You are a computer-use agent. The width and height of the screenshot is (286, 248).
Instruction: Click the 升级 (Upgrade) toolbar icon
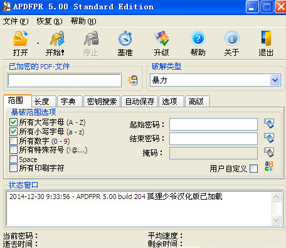pyautogui.click(x=161, y=38)
